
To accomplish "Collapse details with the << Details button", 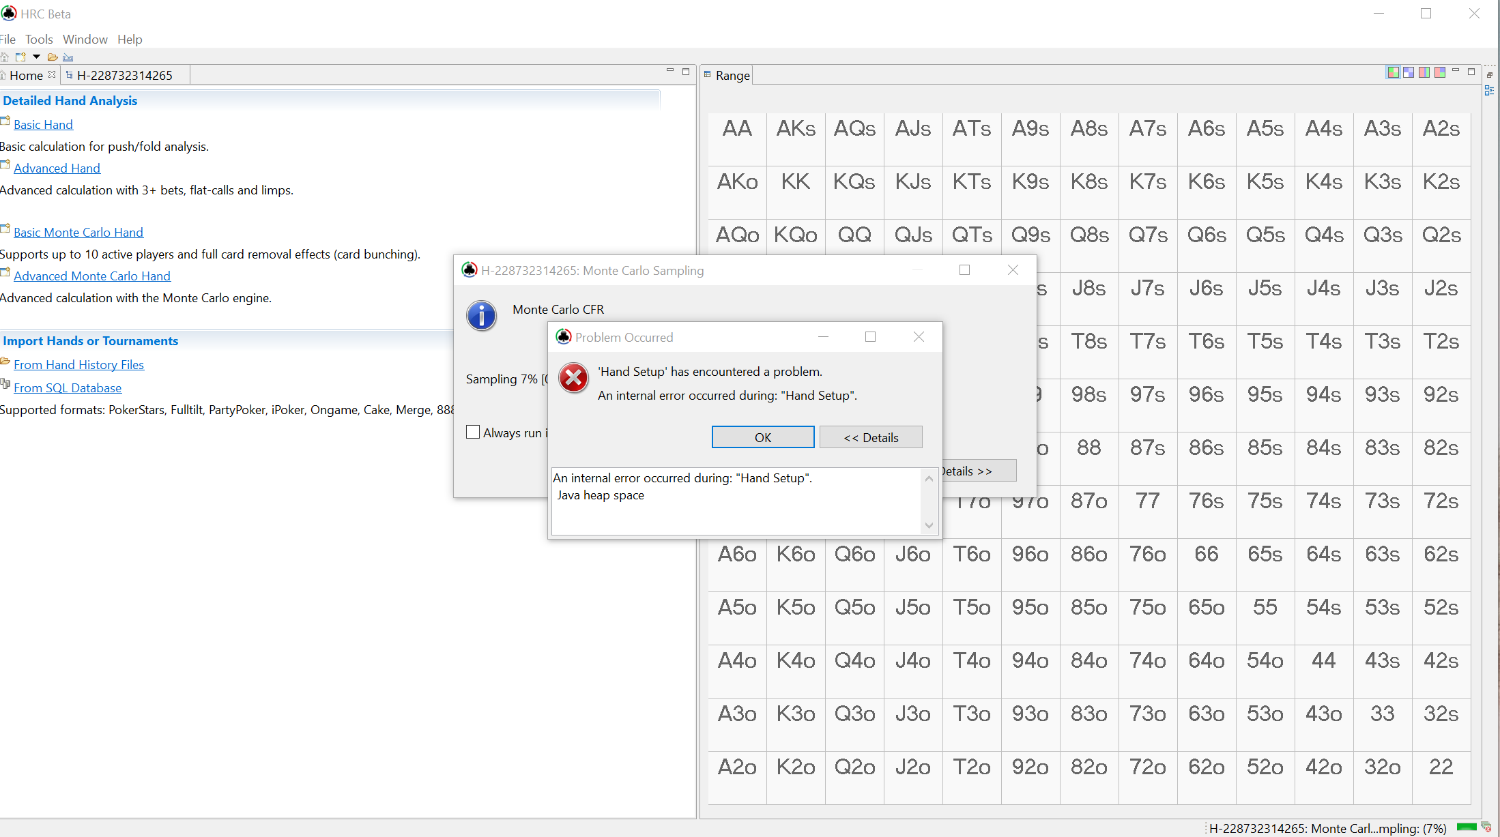I will (x=870, y=437).
